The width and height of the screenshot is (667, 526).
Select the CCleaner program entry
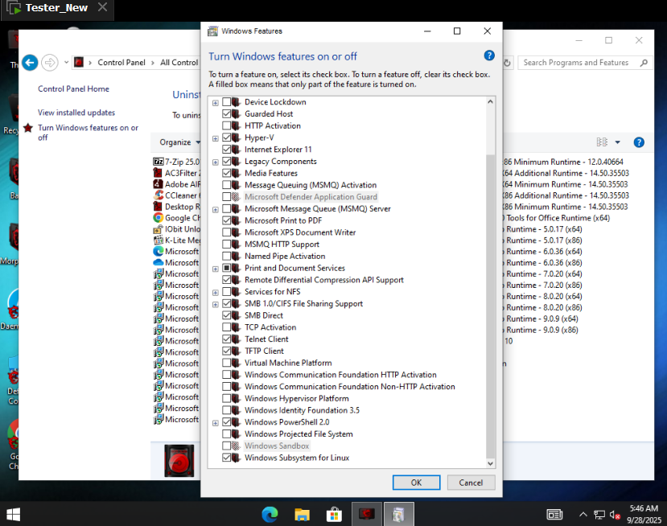coord(176,195)
